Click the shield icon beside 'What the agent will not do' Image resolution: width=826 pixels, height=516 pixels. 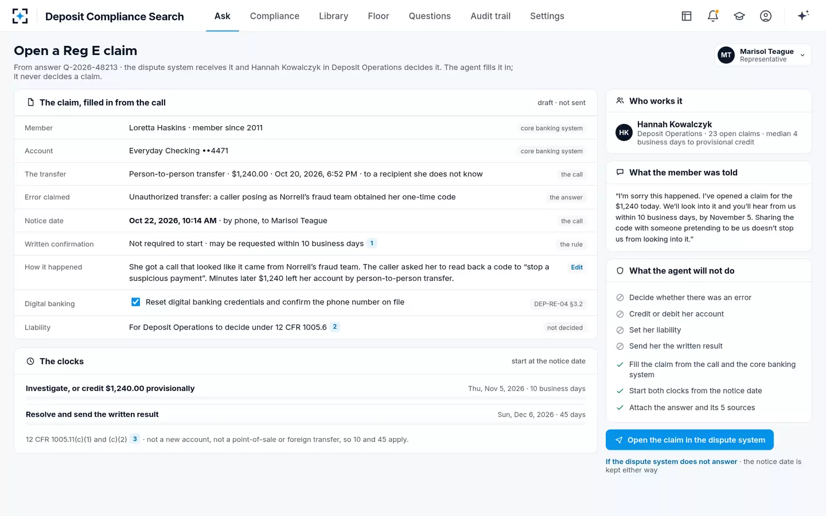(x=620, y=271)
